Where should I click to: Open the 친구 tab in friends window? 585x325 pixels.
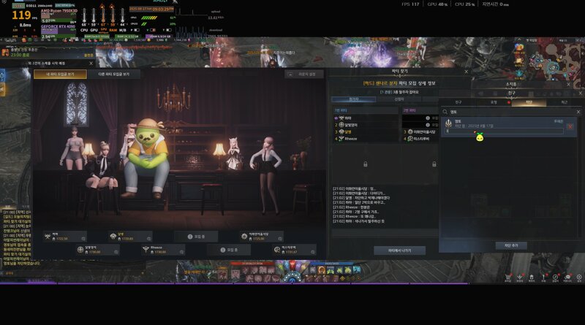458,102
